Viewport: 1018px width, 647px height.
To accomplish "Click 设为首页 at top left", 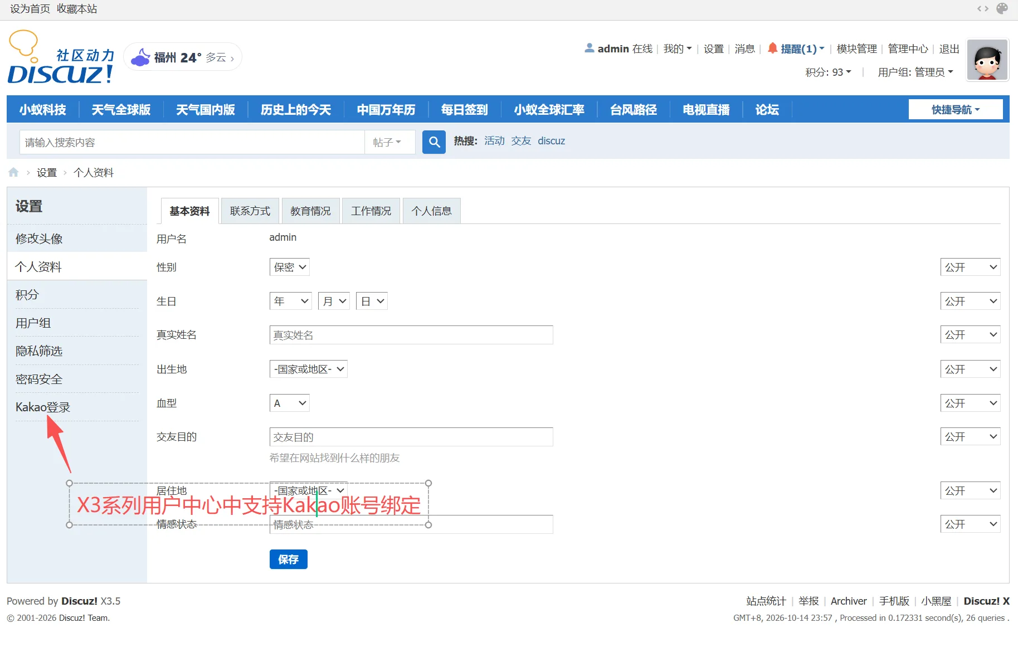I will coord(30,9).
